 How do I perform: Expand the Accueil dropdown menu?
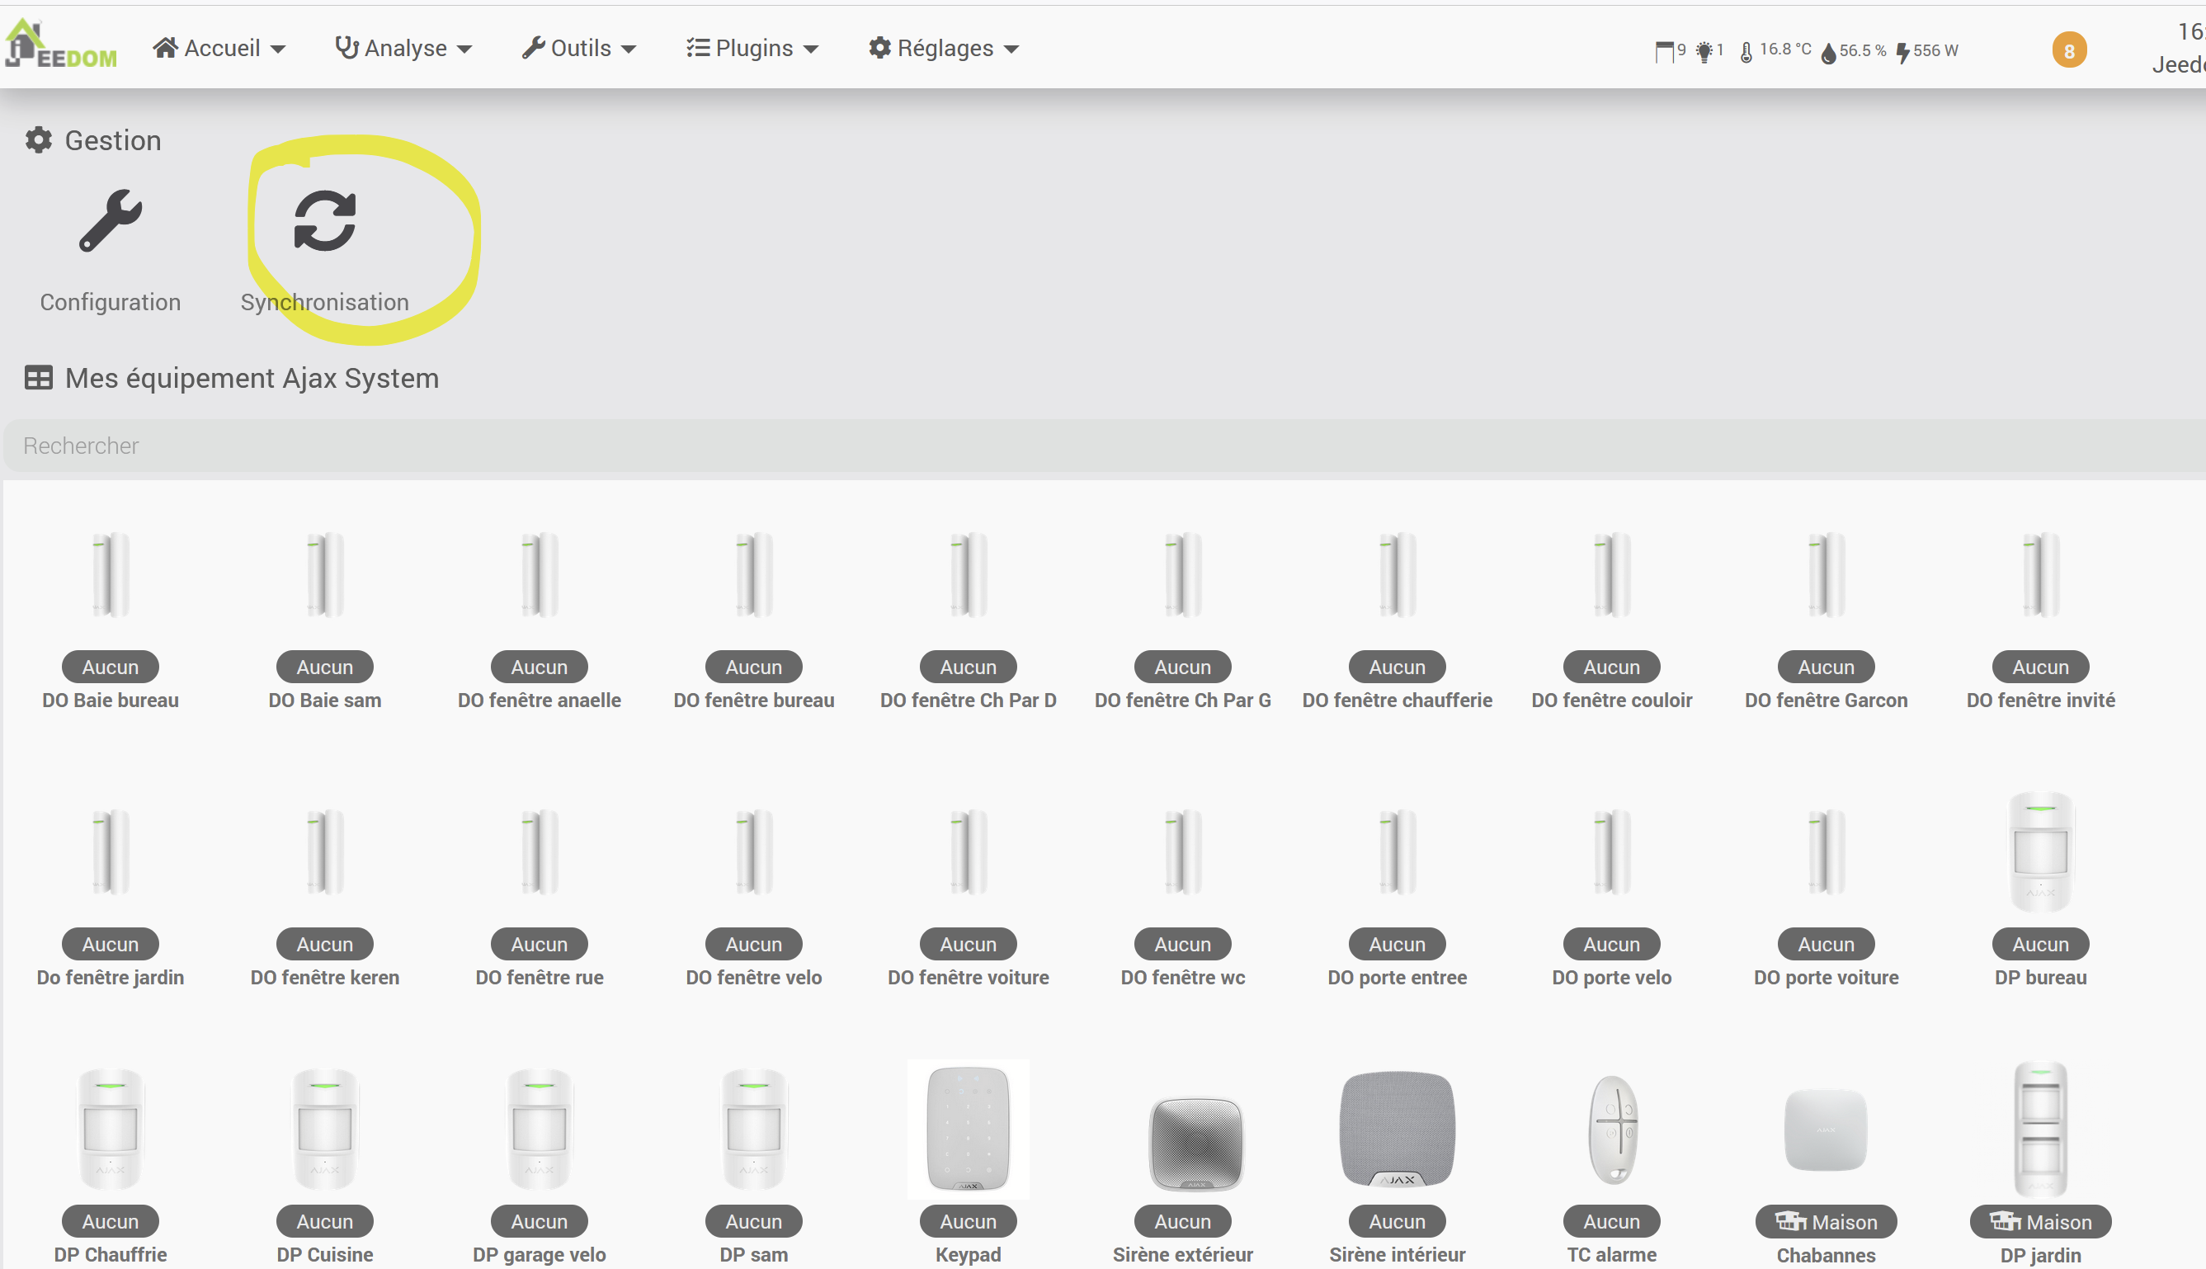coord(219,49)
